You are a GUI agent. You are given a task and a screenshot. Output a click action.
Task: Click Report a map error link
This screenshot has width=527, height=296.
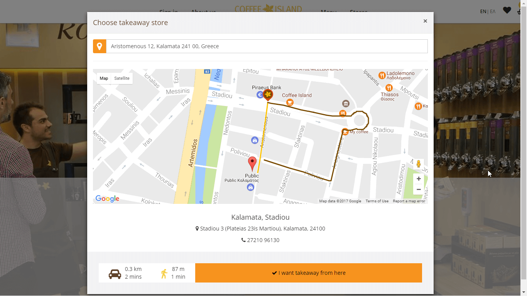(409, 201)
